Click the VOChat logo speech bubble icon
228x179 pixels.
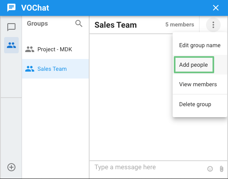click(11, 8)
